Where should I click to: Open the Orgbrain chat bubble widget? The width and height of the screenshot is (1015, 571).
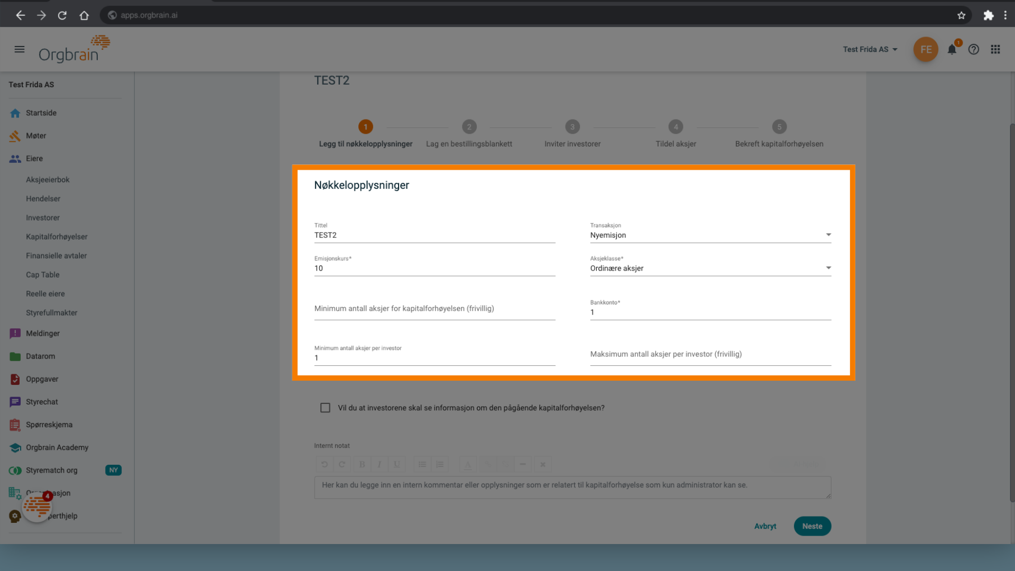pyautogui.click(x=37, y=506)
